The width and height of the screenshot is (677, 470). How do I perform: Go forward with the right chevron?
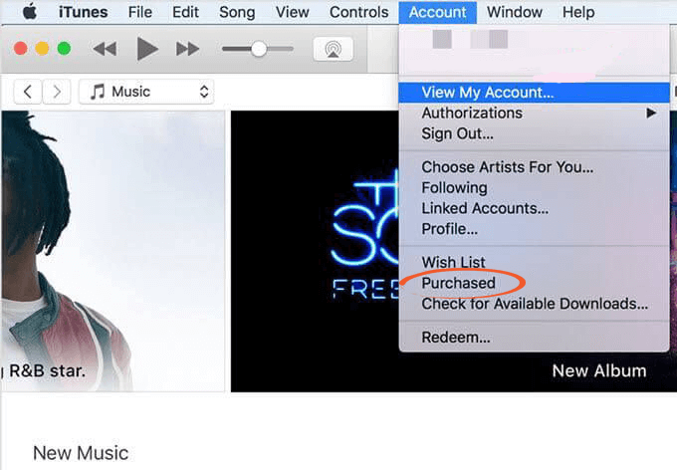pyautogui.click(x=57, y=92)
